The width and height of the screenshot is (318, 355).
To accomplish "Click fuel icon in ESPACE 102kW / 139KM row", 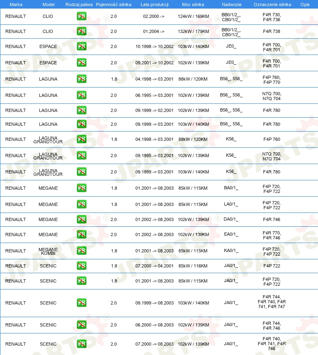I will [81, 63].
